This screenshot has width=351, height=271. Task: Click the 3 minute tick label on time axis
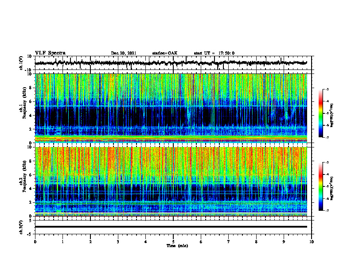(x=118, y=242)
